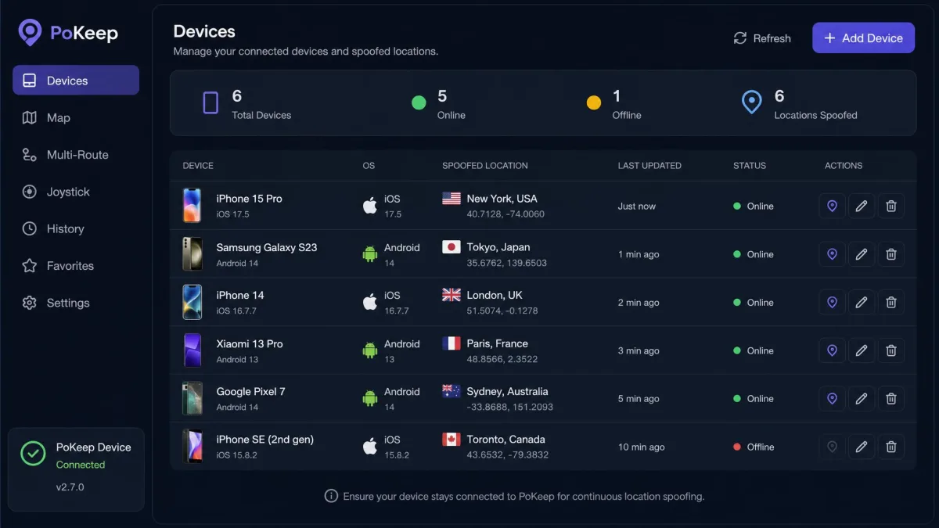The width and height of the screenshot is (939, 528).
Task: Click the Canada flag beside Toronto
Action: tap(452, 440)
